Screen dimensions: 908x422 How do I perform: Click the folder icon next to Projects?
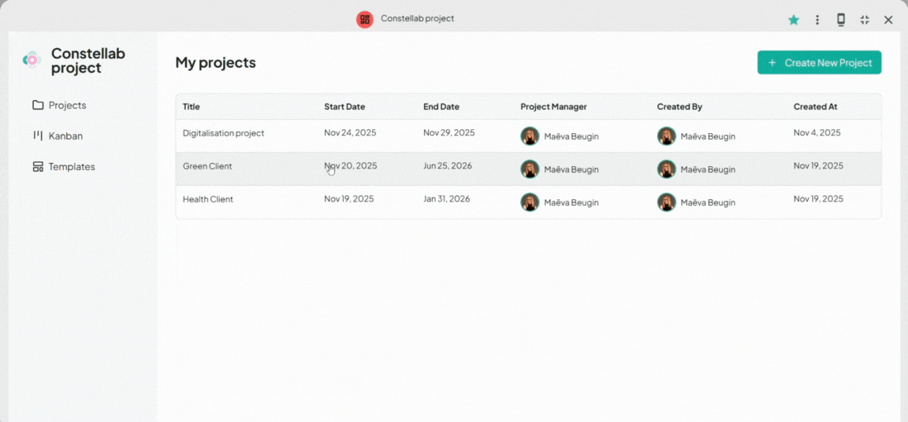[38, 105]
